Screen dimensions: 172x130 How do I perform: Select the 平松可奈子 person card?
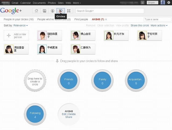click(149, 35)
